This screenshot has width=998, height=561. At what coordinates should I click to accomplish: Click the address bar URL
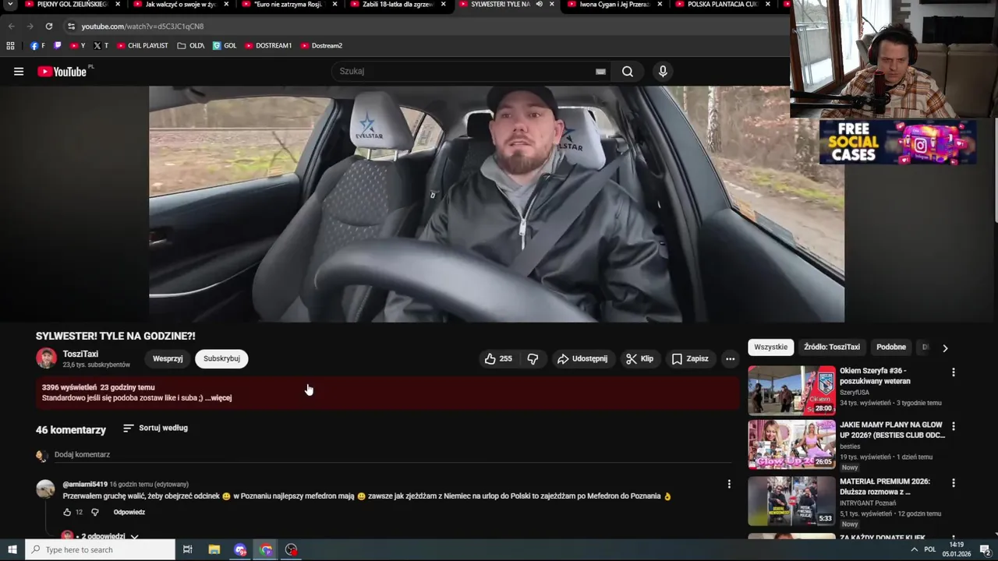tap(143, 26)
